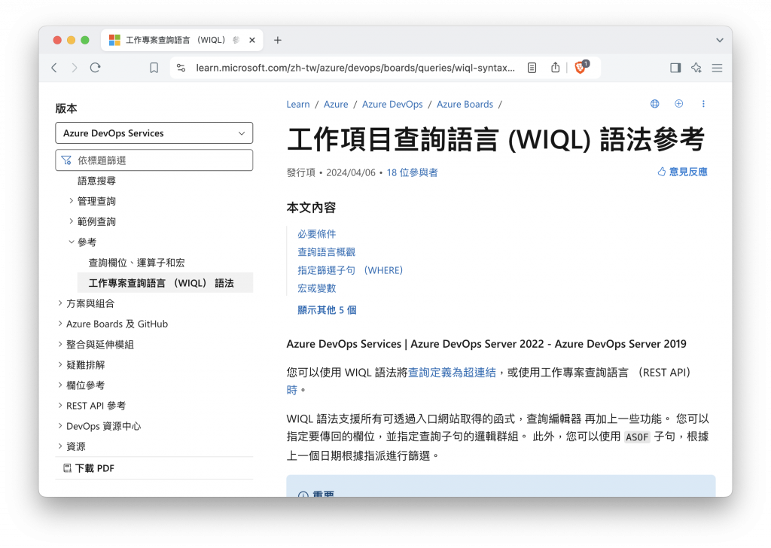The image size is (771, 548).
Task: Jump to 指定篩選子句 (WHERE) section
Action: pos(350,270)
